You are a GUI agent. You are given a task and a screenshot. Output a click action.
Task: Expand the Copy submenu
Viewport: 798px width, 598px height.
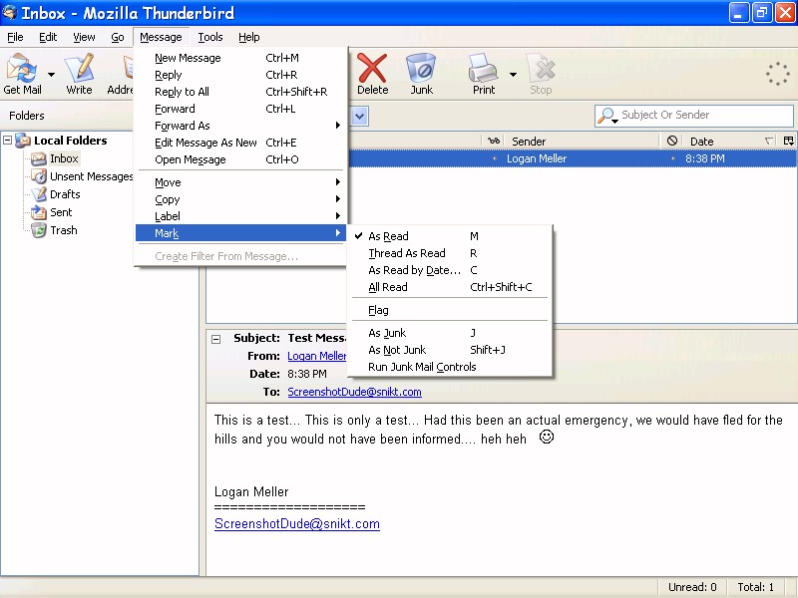241,199
